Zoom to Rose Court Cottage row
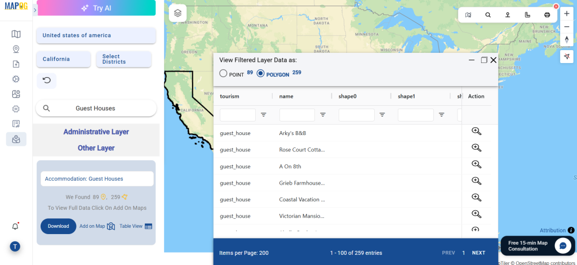The image size is (577, 265). (x=477, y=148)
